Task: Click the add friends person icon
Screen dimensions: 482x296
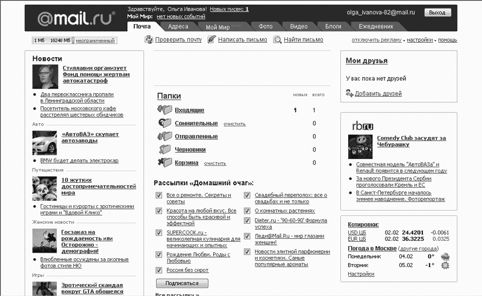Action: click(349, 93)
